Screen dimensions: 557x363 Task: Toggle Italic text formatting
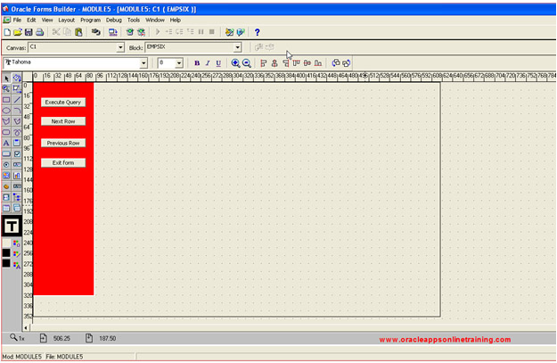point(208,63)
